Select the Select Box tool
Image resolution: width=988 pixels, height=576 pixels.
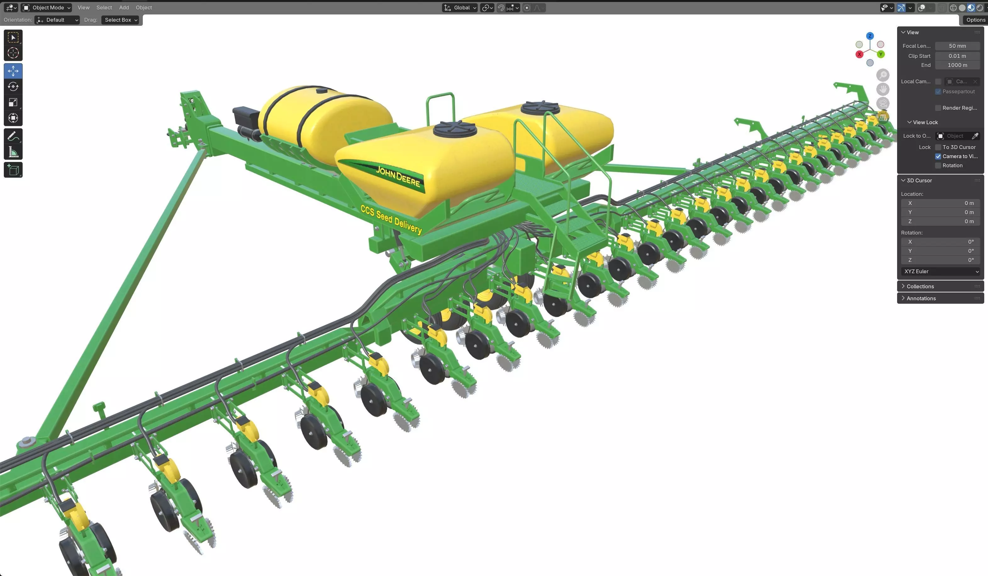click(x=13, y=37)
